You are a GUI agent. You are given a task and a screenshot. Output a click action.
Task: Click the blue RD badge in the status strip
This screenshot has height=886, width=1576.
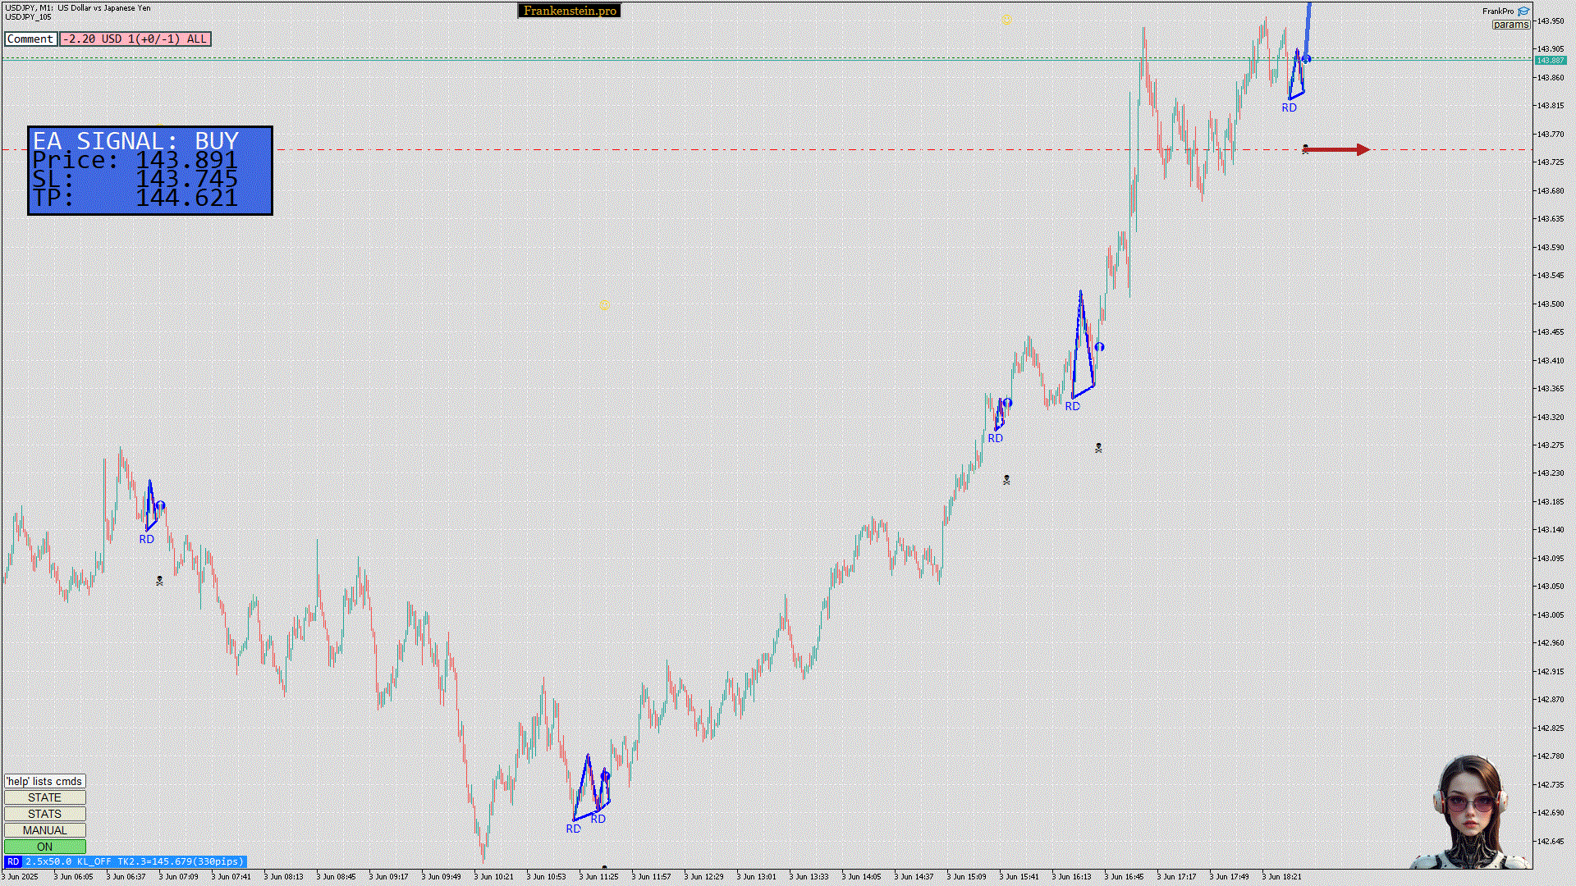pyautogui.click(x=13, y=861)
